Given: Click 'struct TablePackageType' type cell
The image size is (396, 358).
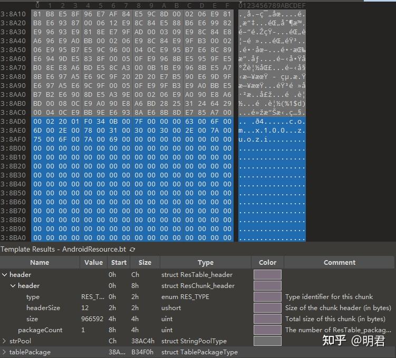Looking at the screenshot, I should pyautogui.click(x=199, y=352).
